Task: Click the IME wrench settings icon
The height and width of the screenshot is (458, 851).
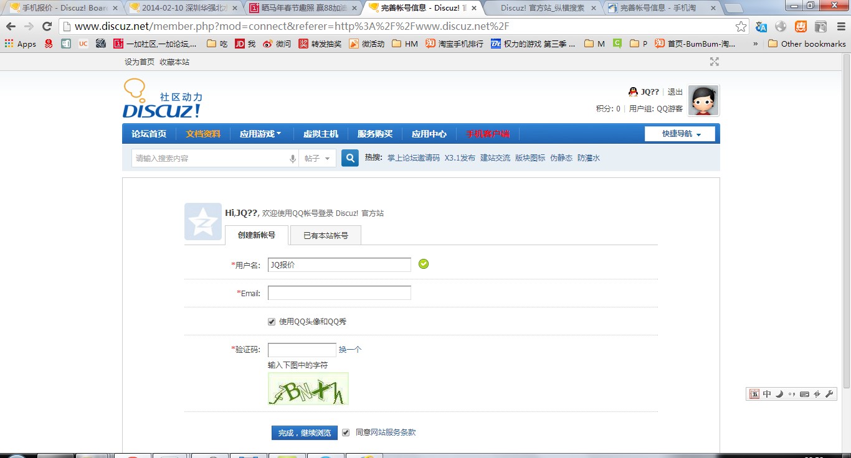Action: 829,394
